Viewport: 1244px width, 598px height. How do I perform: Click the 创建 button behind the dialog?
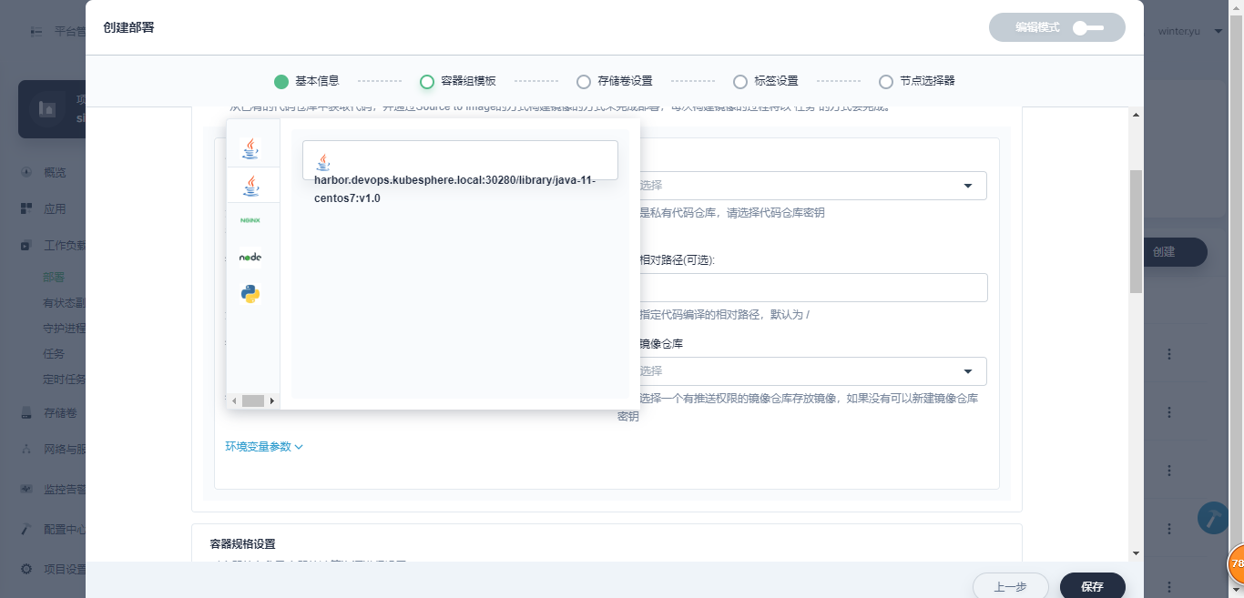1174,252
